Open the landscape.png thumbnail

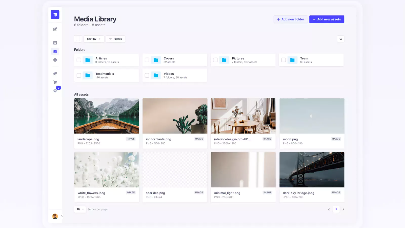click(x=107, y=116)
